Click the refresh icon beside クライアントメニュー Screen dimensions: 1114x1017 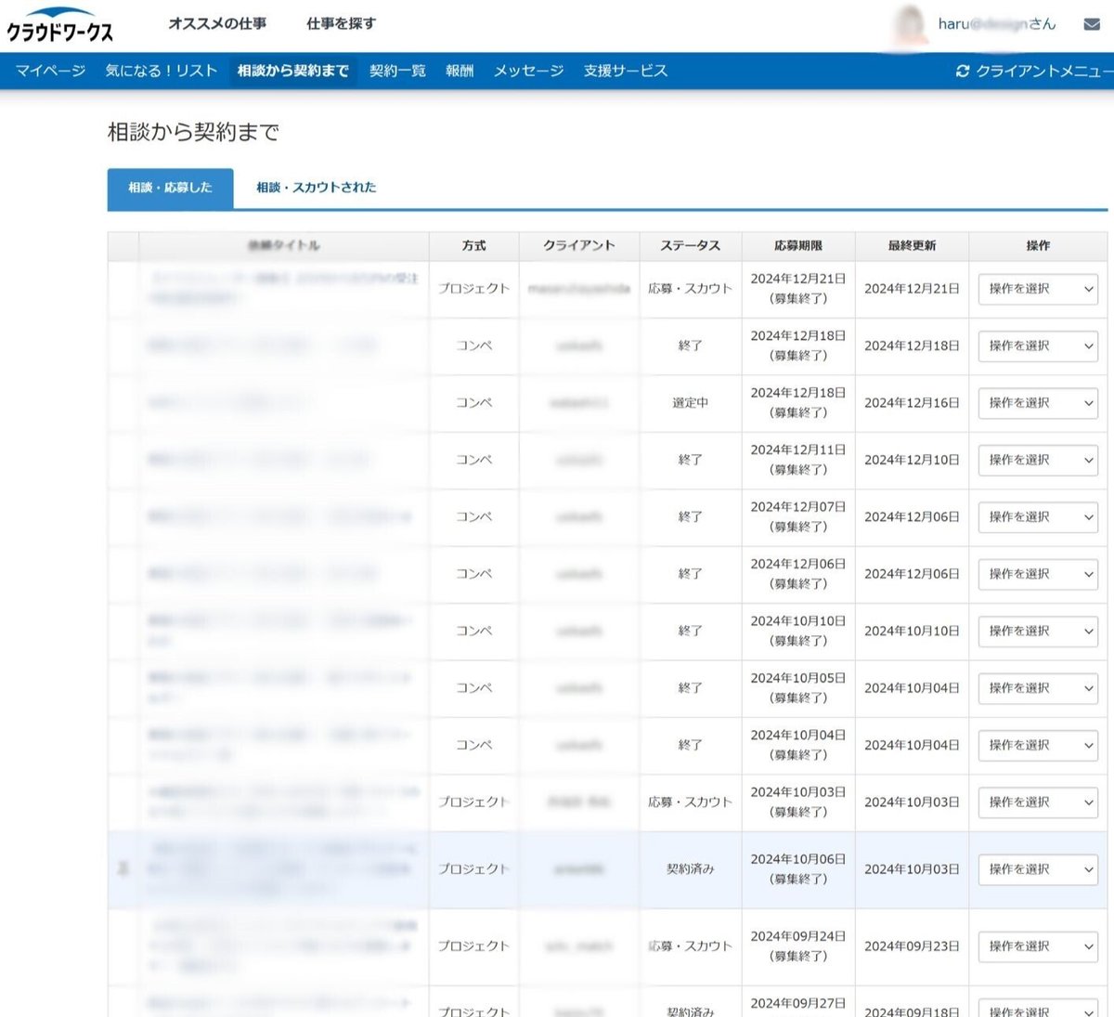pos(963,70)
